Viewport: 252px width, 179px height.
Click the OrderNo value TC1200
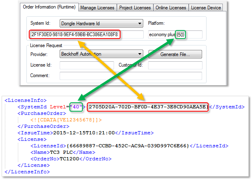(69, 159)
